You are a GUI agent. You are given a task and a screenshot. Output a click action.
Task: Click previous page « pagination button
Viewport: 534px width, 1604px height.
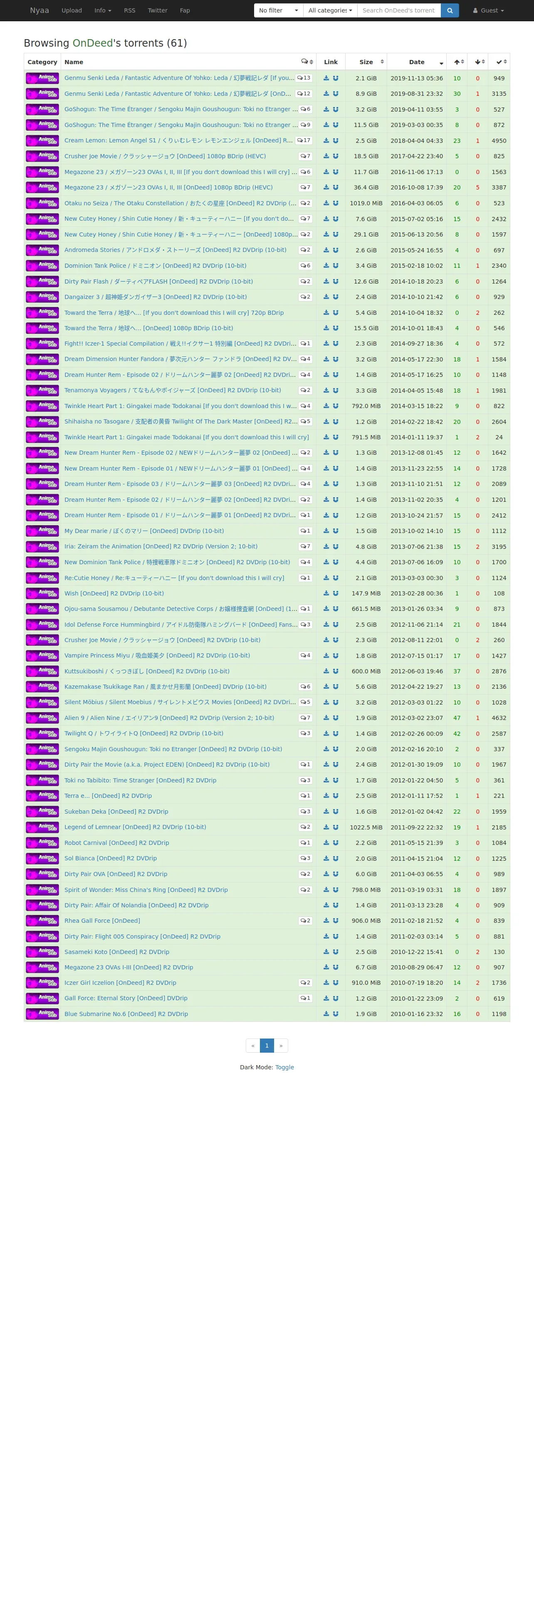[x=253, y=1046]
